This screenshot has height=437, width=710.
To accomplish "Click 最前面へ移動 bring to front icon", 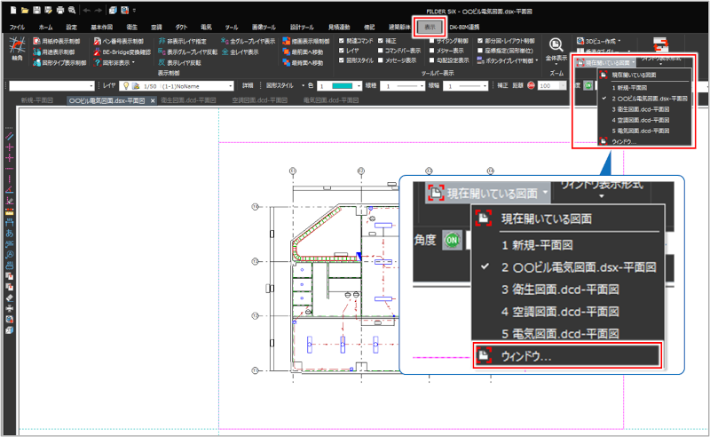I will 305,52.
